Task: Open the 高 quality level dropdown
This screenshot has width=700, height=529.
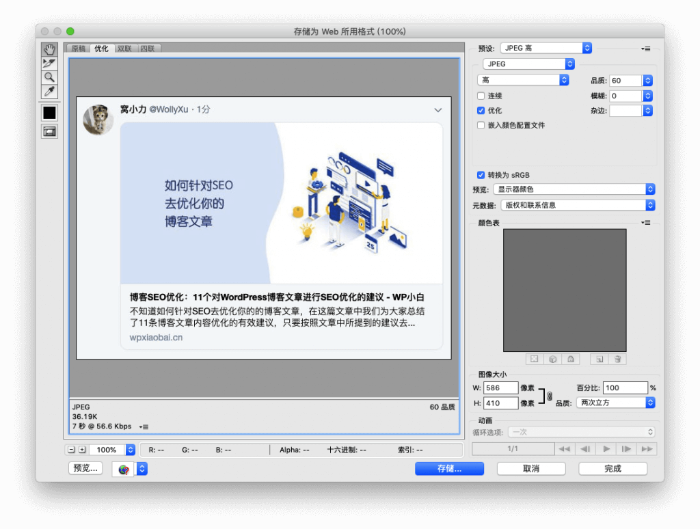Action: click(523, 80)
